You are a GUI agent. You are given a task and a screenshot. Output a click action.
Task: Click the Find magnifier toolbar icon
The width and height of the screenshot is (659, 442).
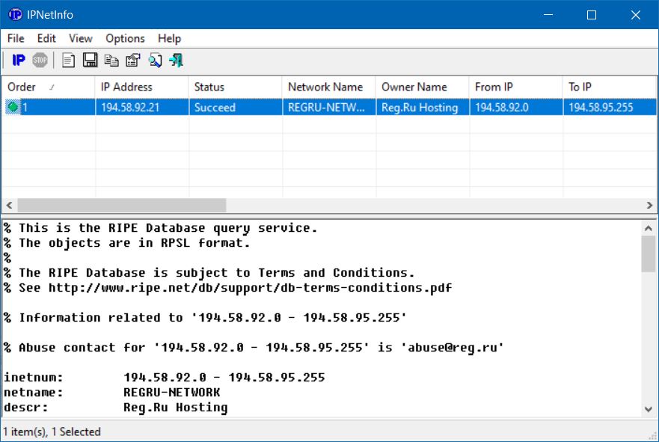coord(155,61)
